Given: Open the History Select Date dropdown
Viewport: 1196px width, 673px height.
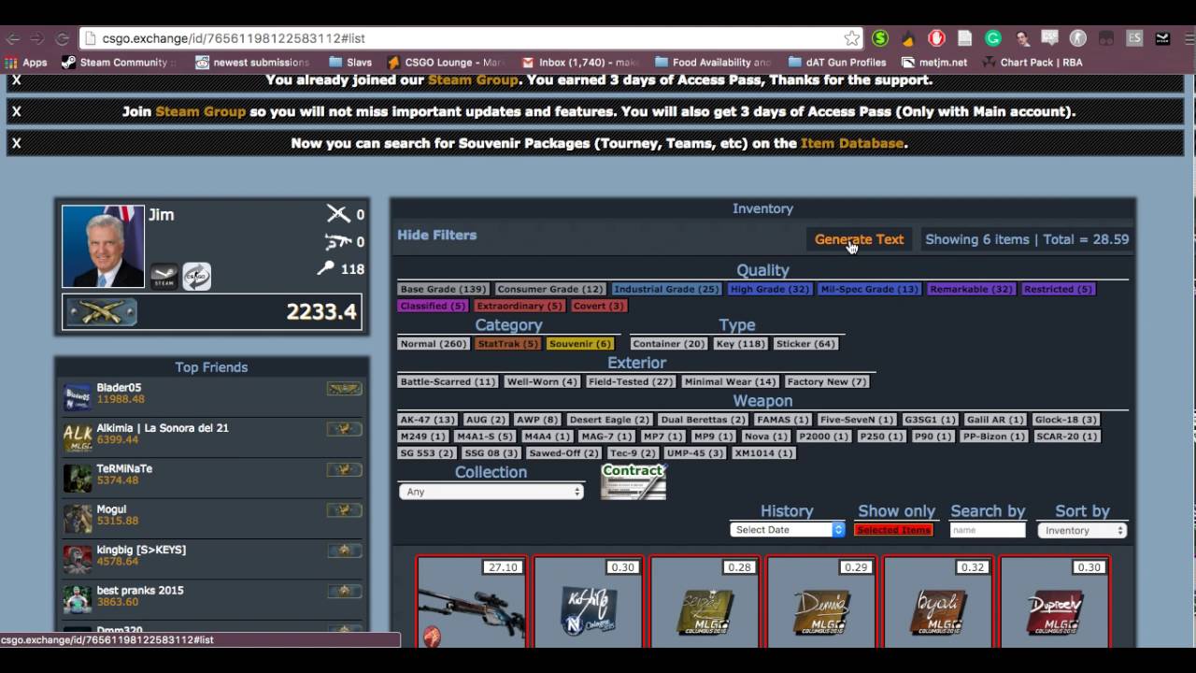Looking at the screenshot, I should 787,530.
